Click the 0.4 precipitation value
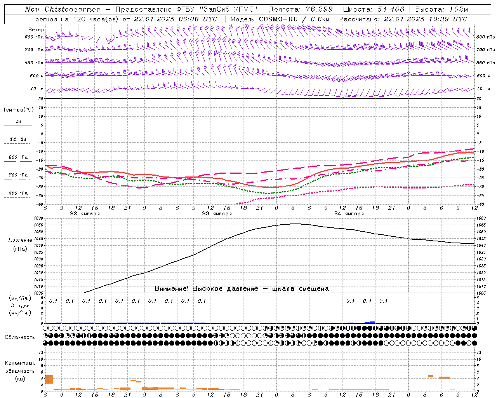This screenshot has height=398, width=497. click(x=367, y=301)
